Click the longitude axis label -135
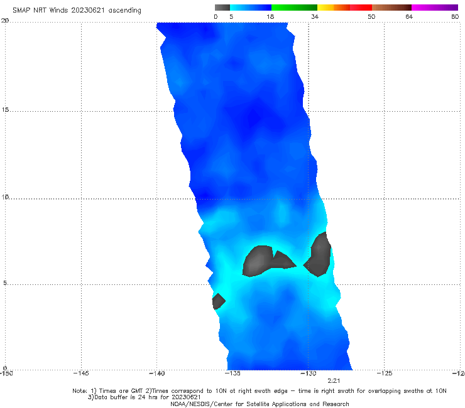465x408 pixels. pyautogui.click(x=232, y=373)
